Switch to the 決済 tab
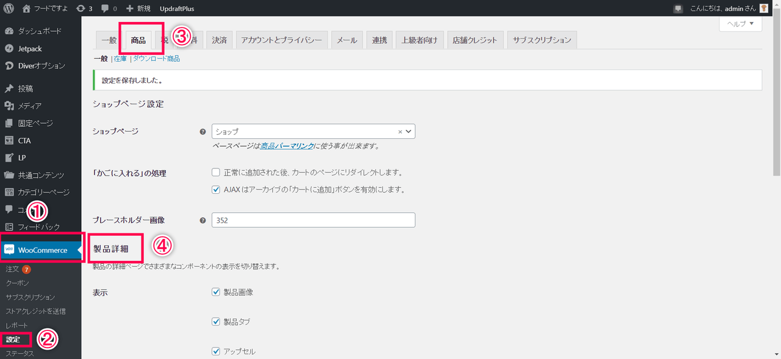Image resolution: width=781 pixels, height=359 pixels. click(219, 40)
